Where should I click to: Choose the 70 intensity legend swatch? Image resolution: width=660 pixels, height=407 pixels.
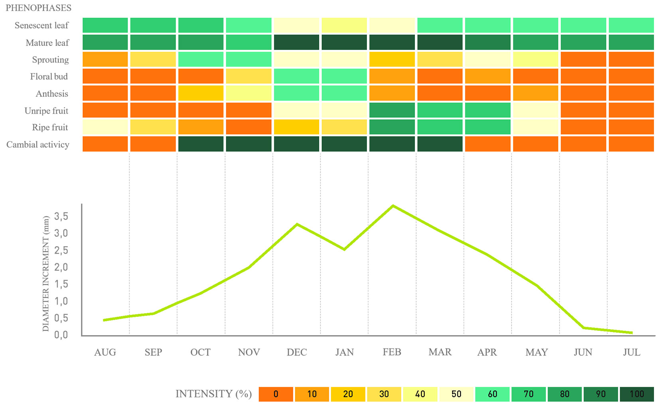(x=528, y=394)
